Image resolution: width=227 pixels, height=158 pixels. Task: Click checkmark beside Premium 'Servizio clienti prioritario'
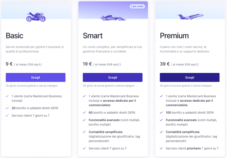pyautogui.click(x=162, y=148)
